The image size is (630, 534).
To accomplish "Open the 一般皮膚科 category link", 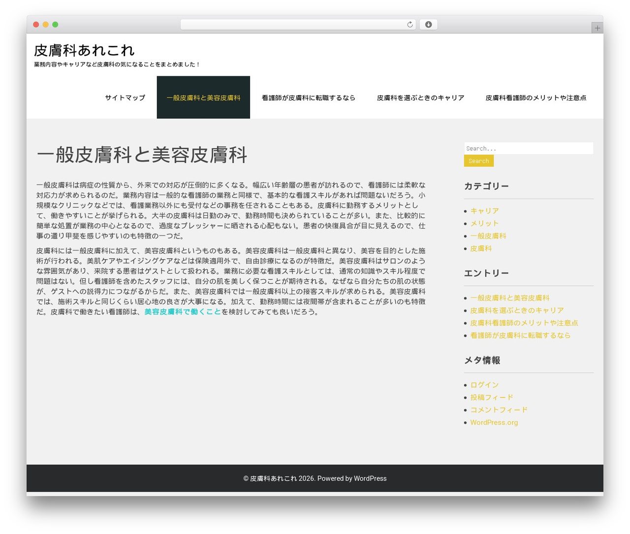I will tap(488, 236).
